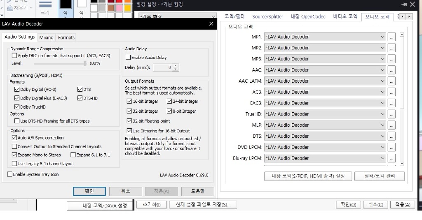The height and width of the screenshot is (220, 422).
Task: Open settings button next to MP1 codec
Action: coord(392,37)
